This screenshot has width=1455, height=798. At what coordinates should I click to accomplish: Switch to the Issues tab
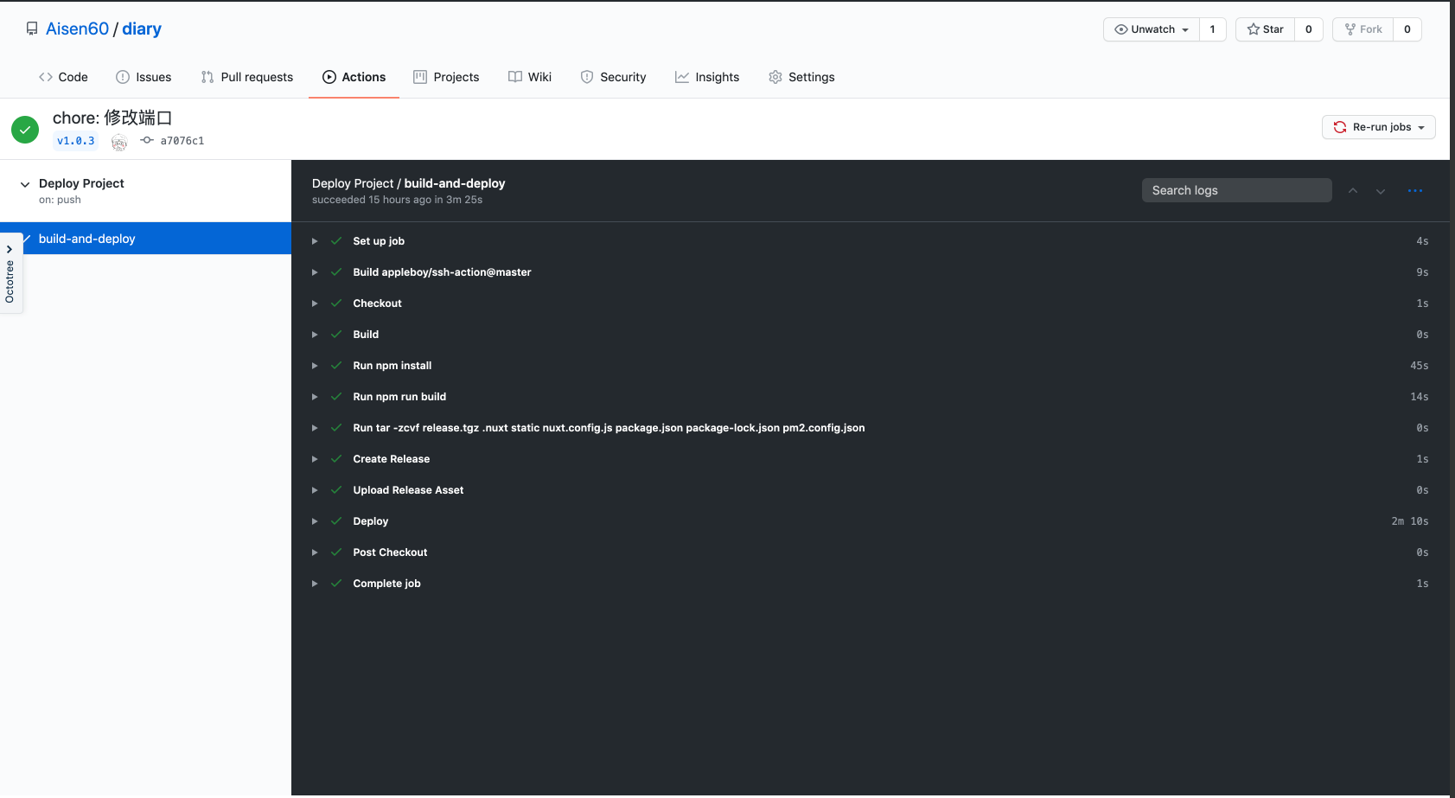coord(144,77)
